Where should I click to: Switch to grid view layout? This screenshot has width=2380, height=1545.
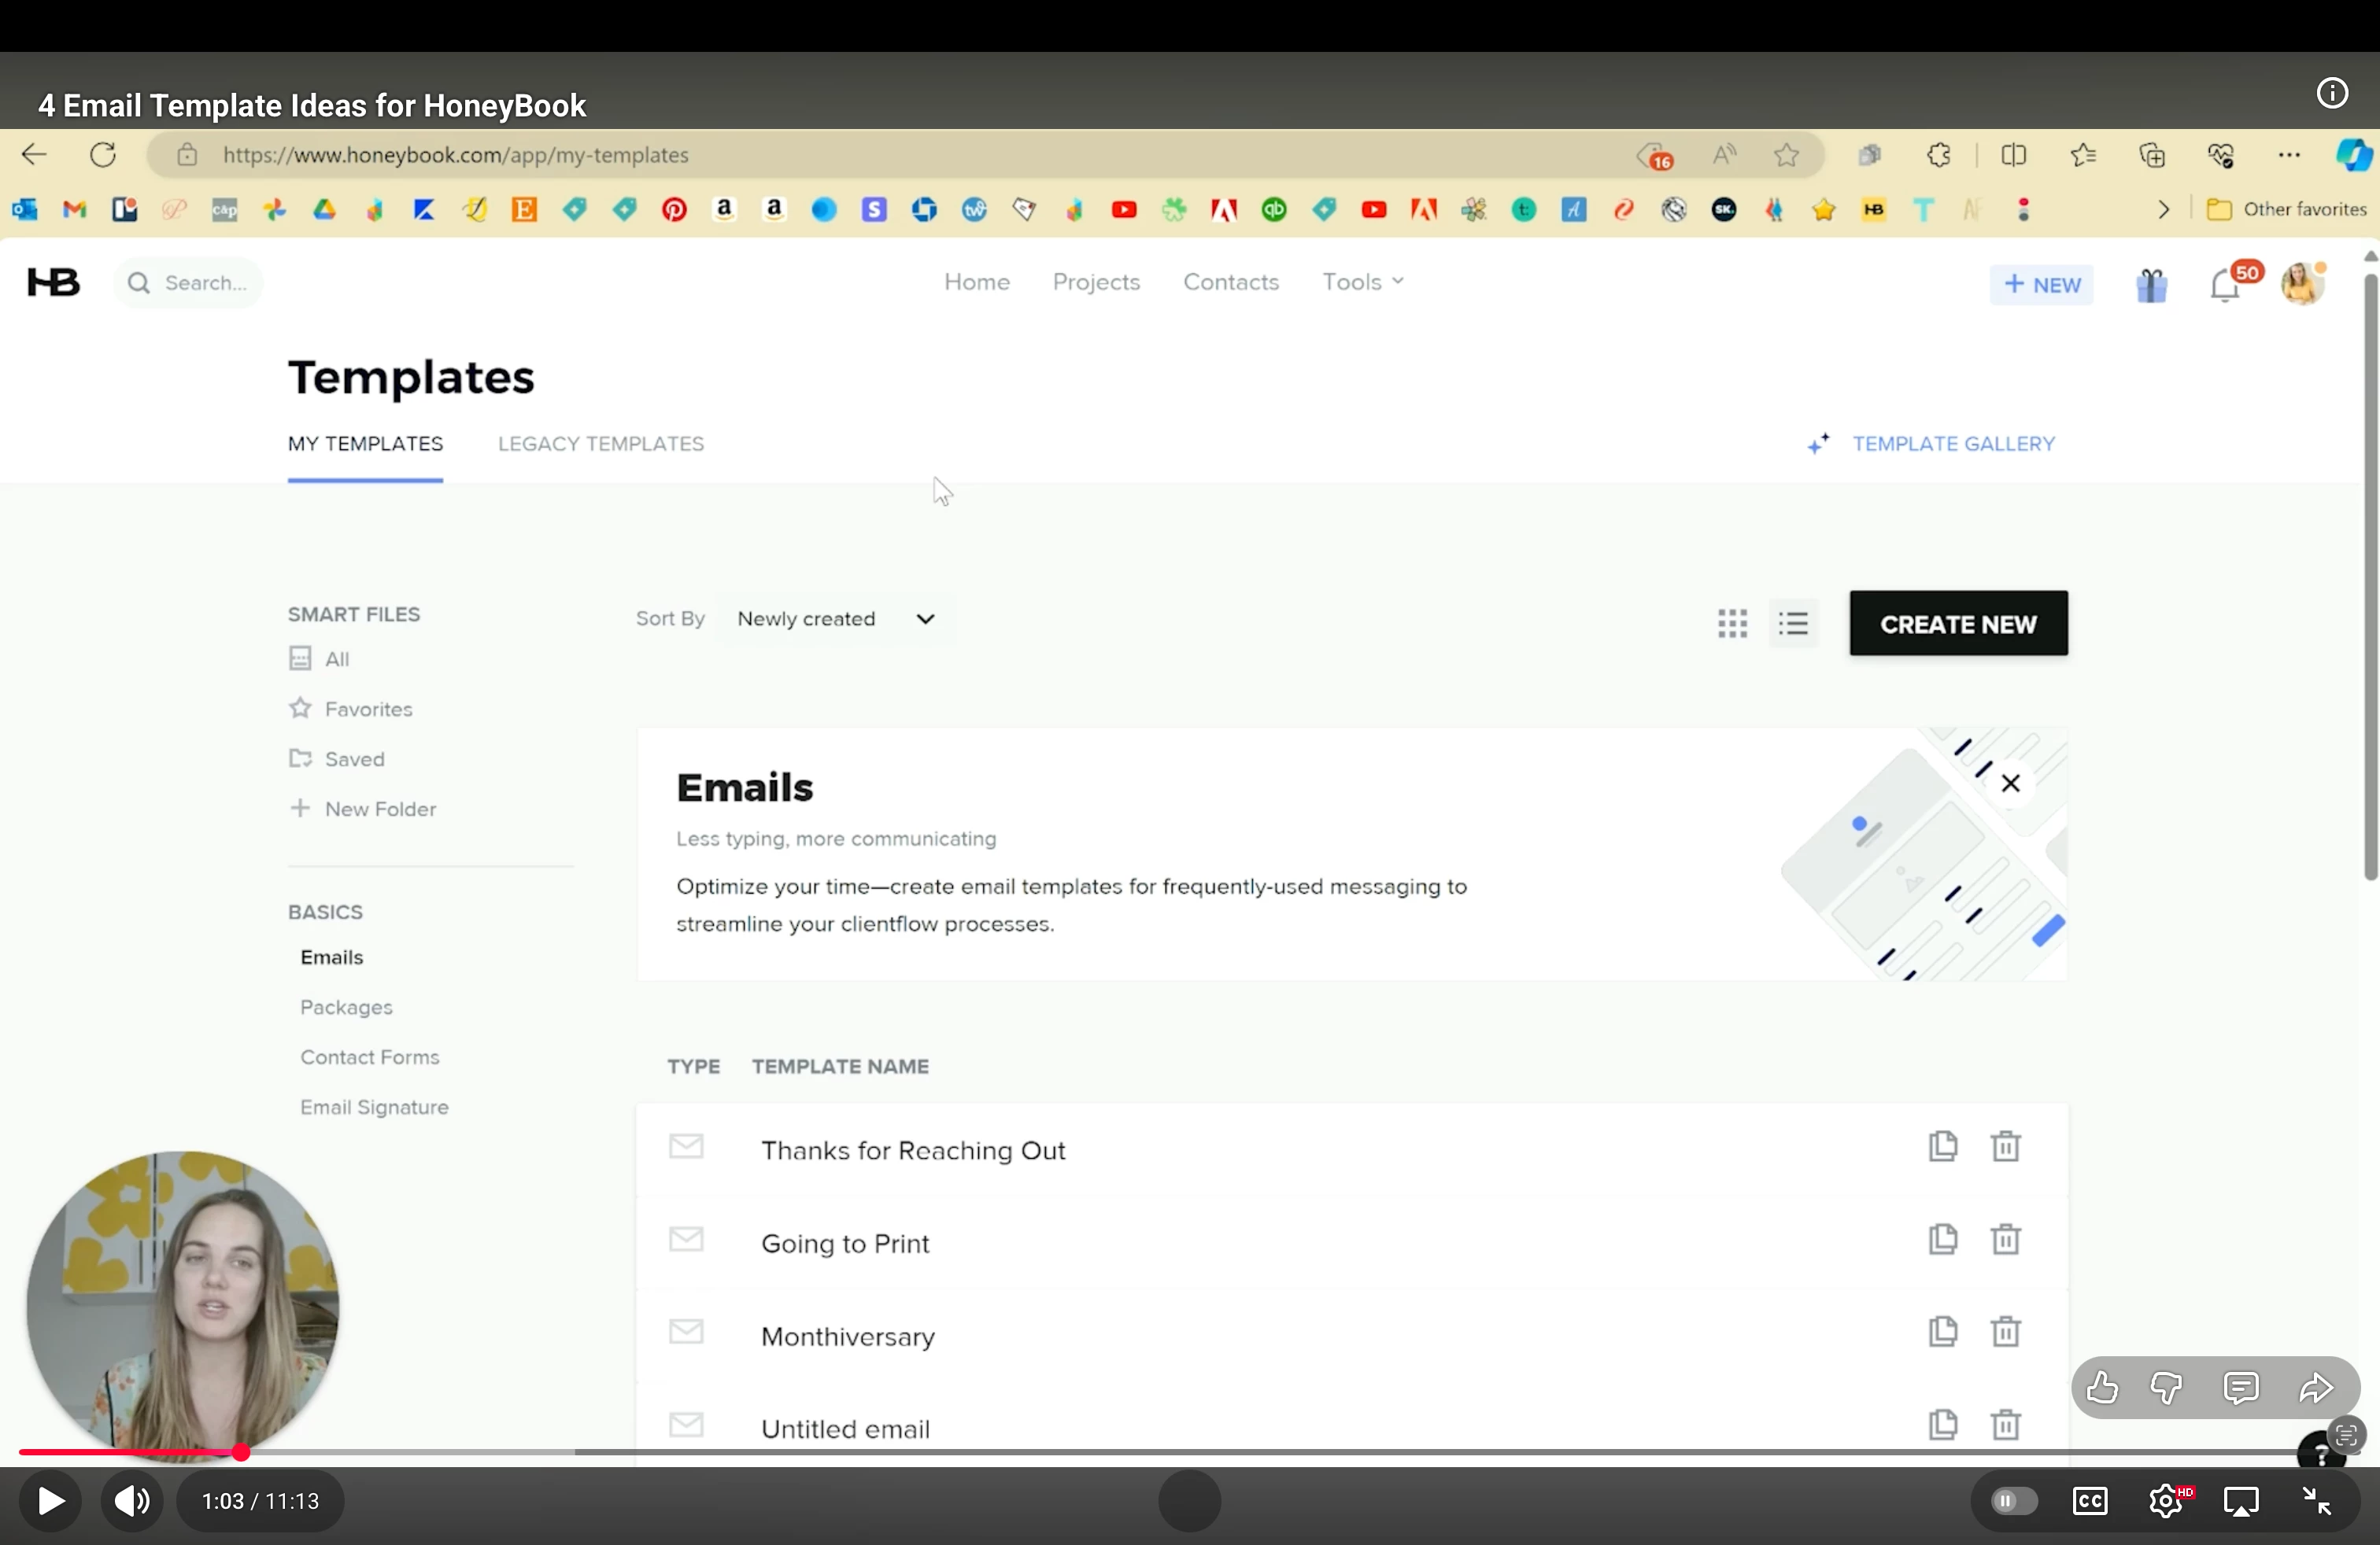pyautogui.click(x=1732, y=624)
